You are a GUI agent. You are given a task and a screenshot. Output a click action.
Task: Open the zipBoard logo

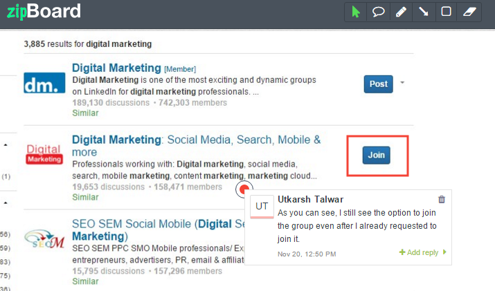[44, 11]
